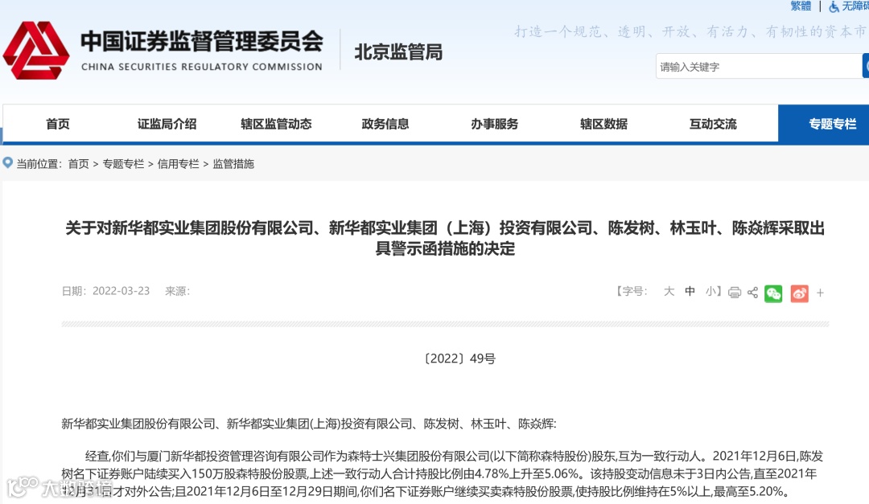Click the 无障碍 accessibility link
The width and height of the screenshot is (869, 504).
coord(855,6)
